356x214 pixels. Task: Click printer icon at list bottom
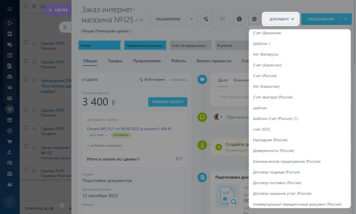(x=62, y=205)
